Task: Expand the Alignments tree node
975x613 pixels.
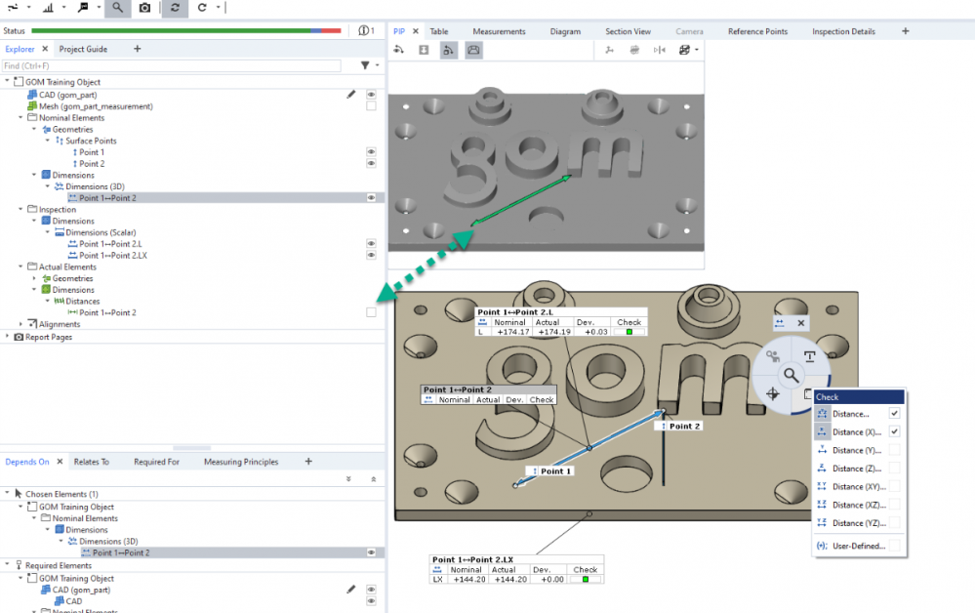Action: pos(20,324)
